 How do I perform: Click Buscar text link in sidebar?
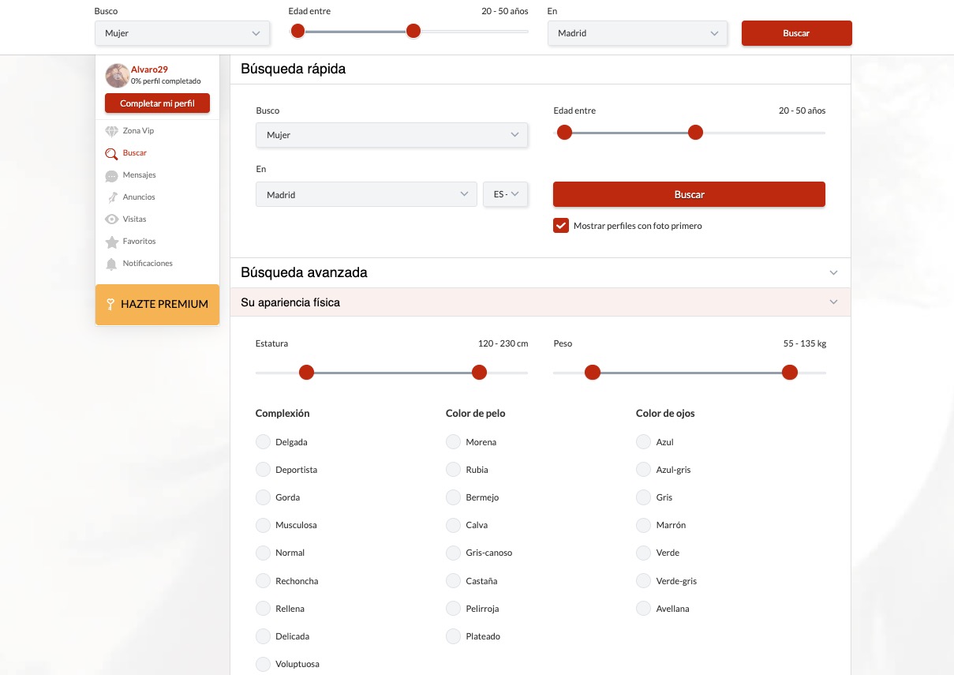point(135,153)
